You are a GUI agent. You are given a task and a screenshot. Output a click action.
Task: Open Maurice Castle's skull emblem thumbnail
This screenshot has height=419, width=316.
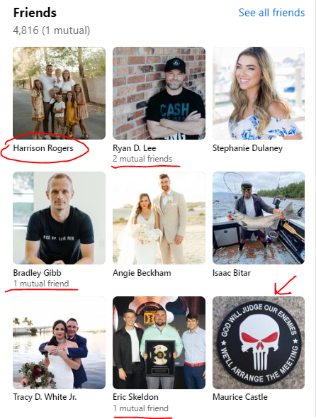point(259,342)
